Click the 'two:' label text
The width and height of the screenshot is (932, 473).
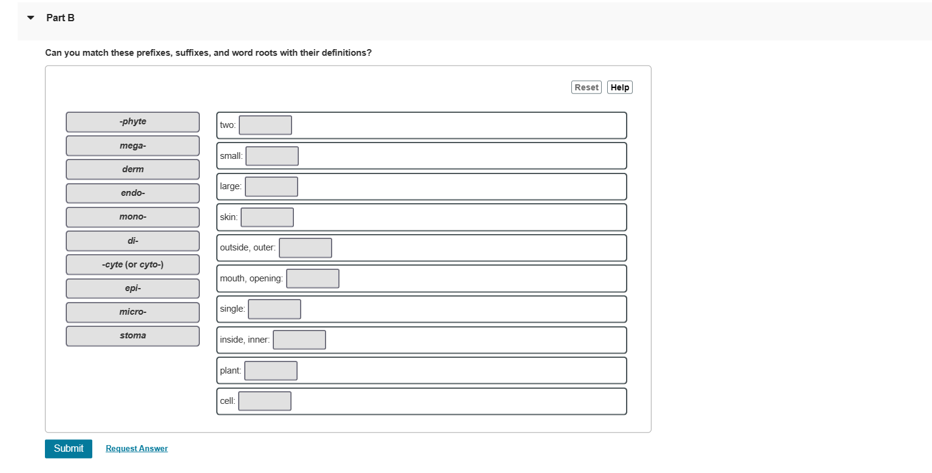228,125
